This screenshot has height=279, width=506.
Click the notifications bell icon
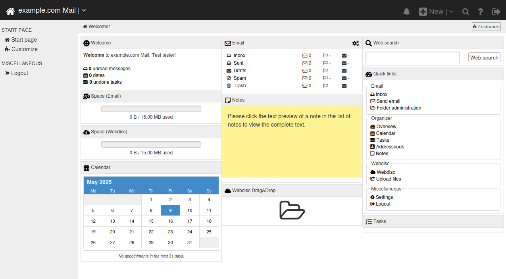[406, 12]
